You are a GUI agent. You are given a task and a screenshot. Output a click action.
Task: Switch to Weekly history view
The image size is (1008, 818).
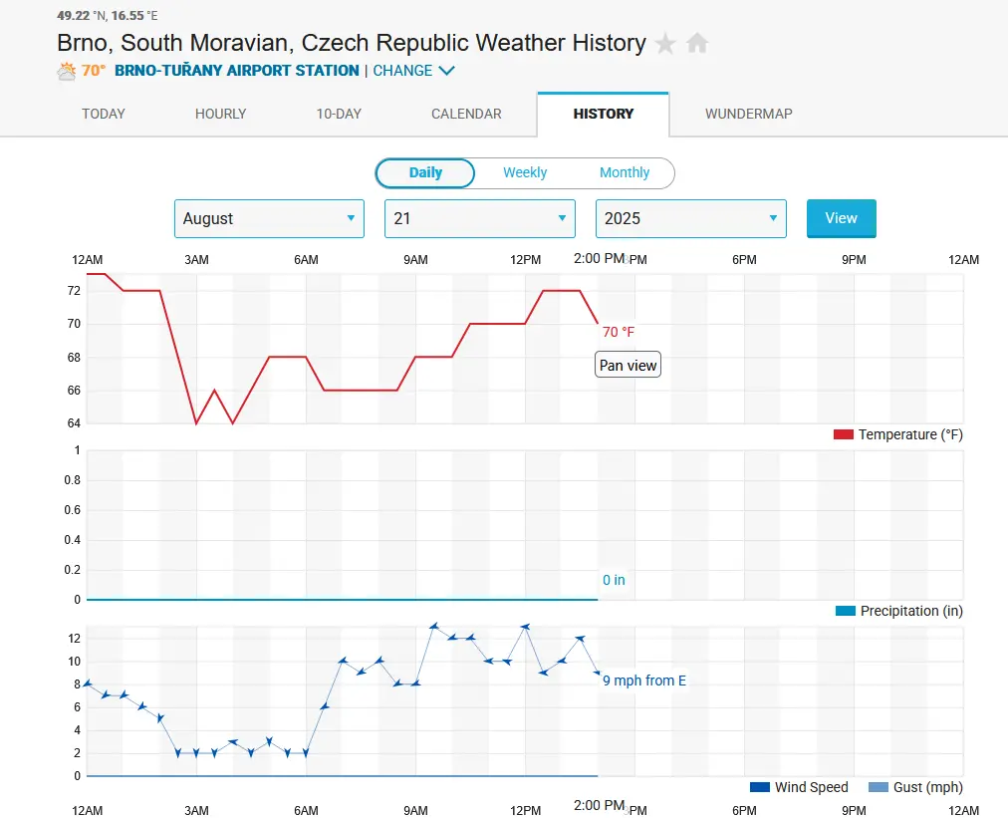(525, 172)
